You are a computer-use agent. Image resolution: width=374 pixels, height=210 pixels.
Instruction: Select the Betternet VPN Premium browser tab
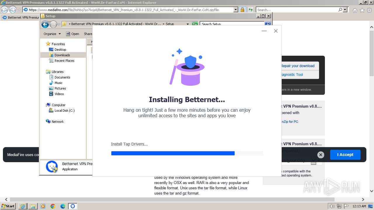(20, 17)
